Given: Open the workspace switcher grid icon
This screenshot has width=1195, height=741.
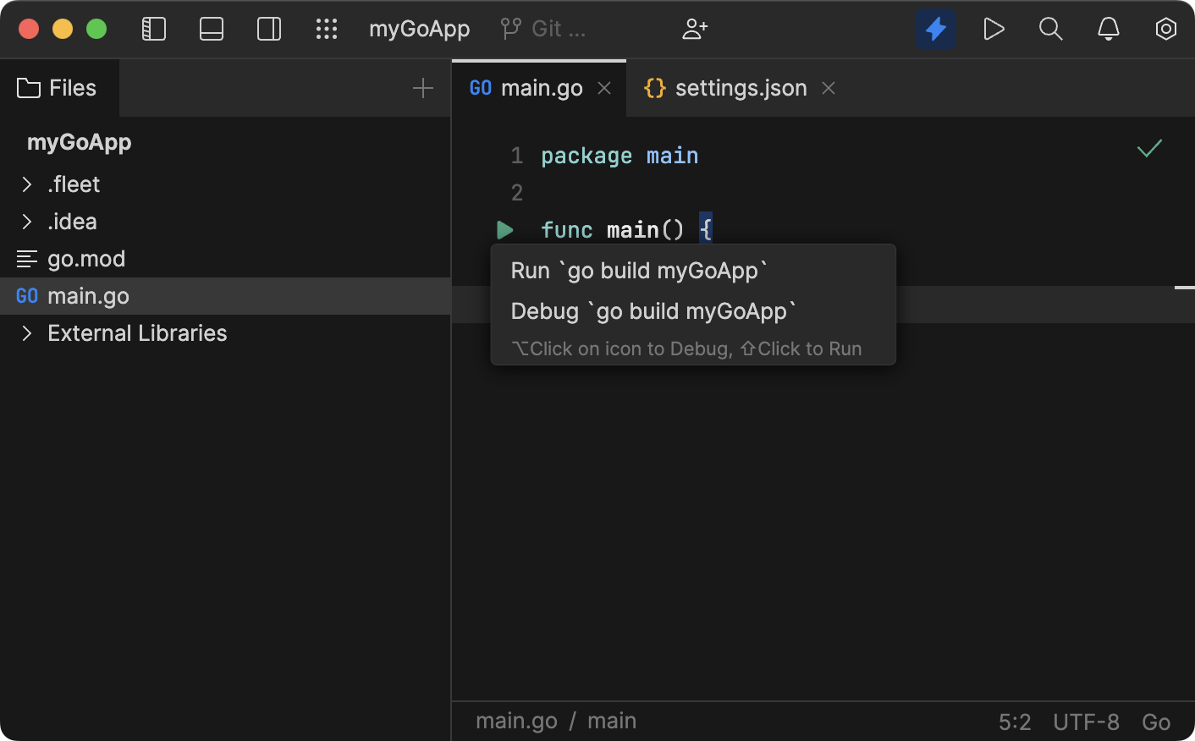Looking at the screenshot, I should coord(327,28).
